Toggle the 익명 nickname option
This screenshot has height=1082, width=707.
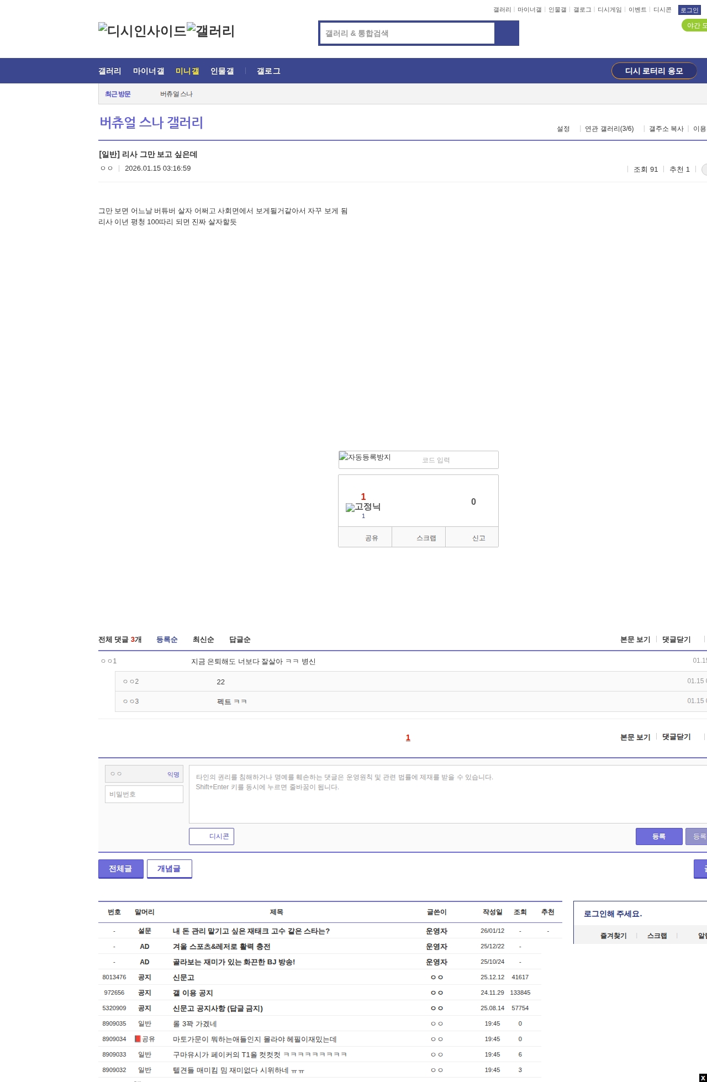[x=173, y=774]
